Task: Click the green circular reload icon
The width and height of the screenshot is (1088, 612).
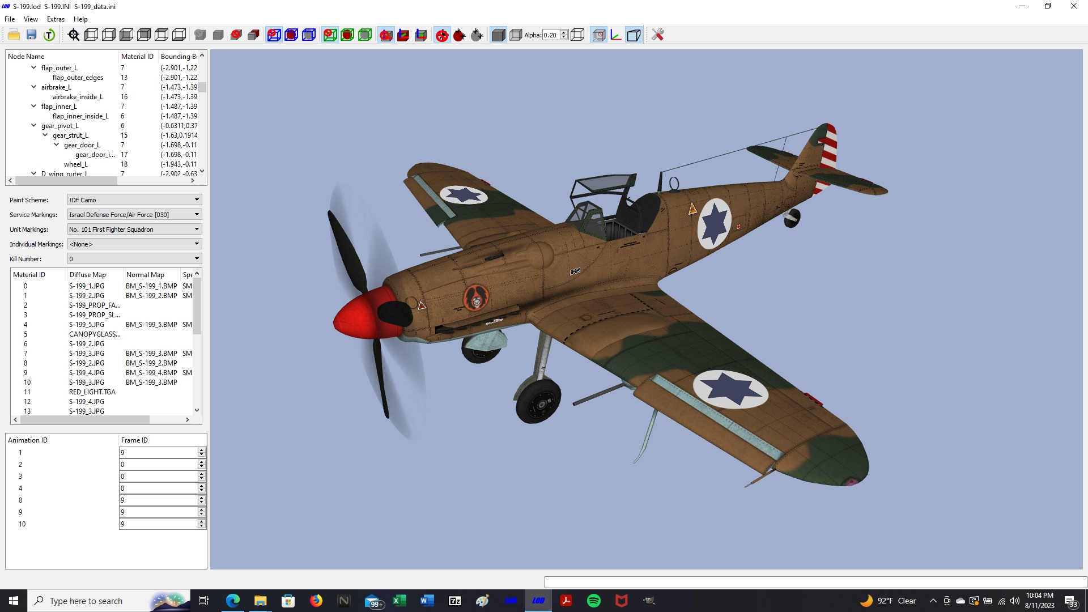Action: 49,35
